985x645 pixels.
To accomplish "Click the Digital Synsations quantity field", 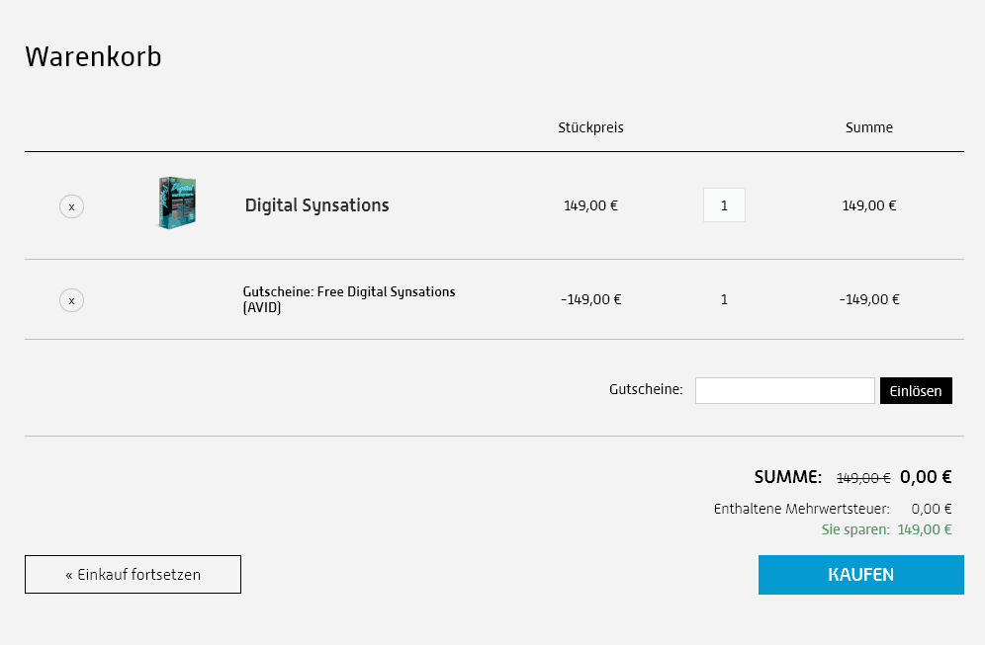I will point(724,205).
